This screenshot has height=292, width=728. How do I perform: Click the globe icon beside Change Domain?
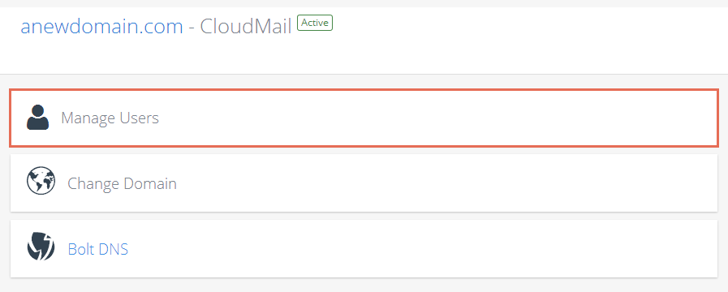pyautogui.click(x=41, y=181)
